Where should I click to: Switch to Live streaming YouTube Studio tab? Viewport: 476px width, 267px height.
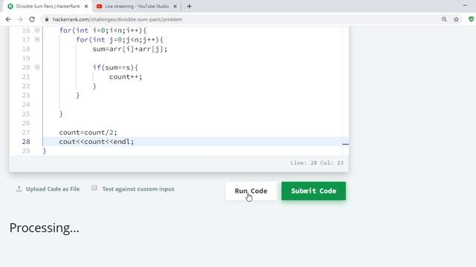pos(137,7)
